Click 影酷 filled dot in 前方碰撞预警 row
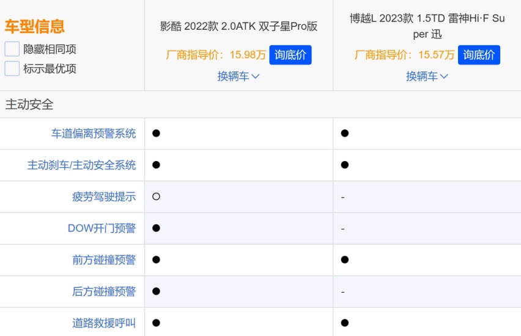Screen dimensions: 521x336 tap(156, 259)
